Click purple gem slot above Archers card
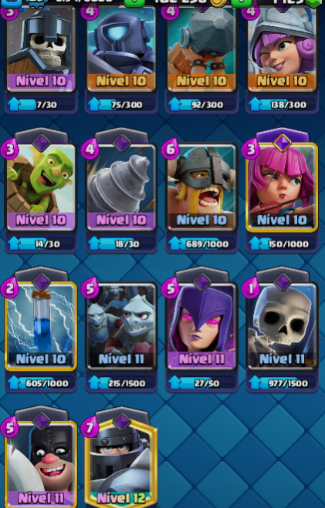 [x=282, y=143]
